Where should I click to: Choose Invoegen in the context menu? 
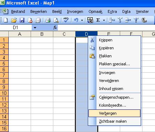[x=115, y=73]
